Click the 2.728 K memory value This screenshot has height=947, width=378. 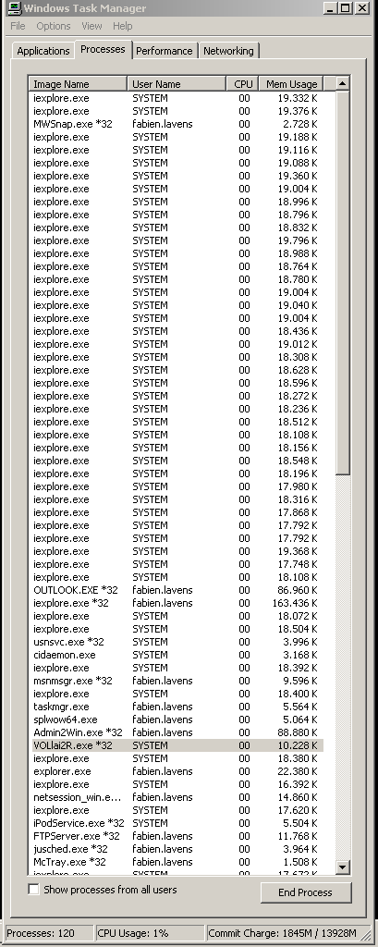[299, 124]
